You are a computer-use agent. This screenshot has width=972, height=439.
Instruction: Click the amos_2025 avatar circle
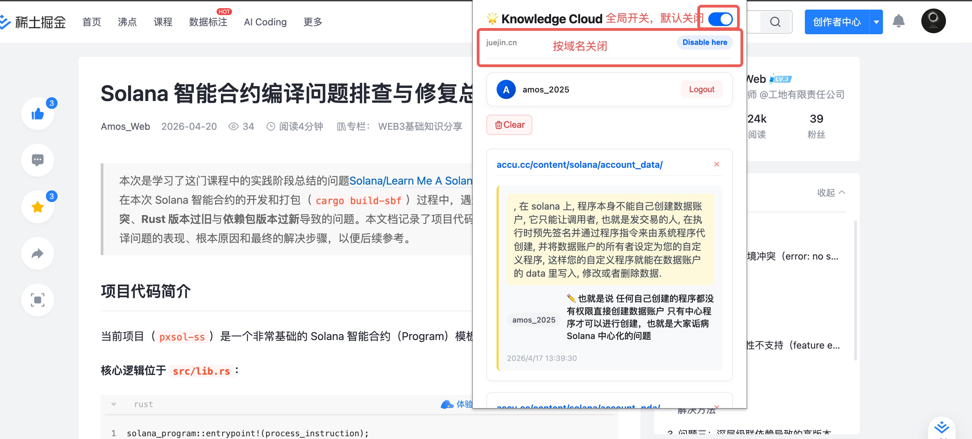(506, 89)
